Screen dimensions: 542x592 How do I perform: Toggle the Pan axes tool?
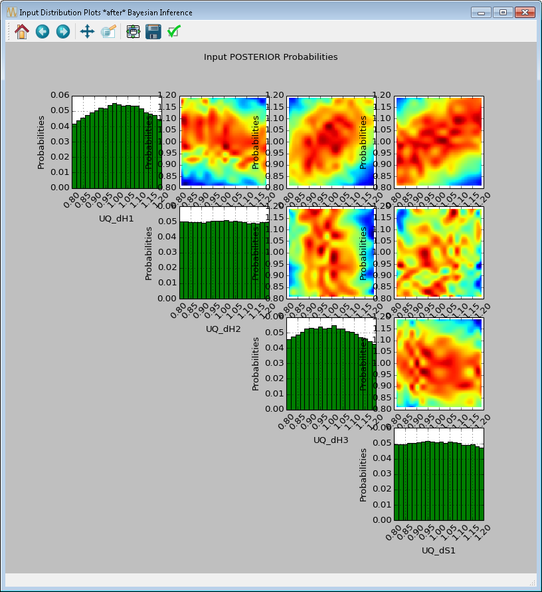[x=87, y=31]
